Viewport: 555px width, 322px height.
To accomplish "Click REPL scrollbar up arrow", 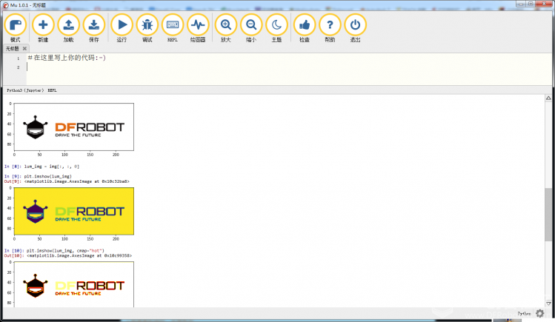I will (548, 98).
